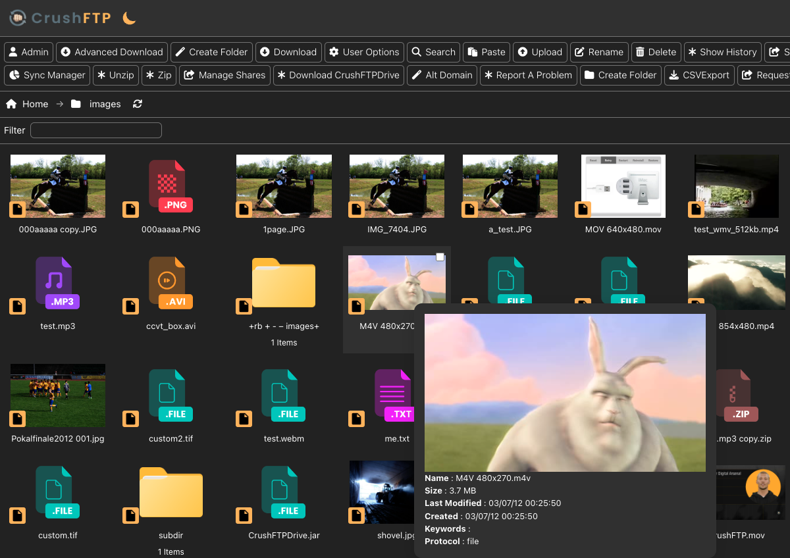Viewport: 790px width, 558px height.
Task: Click Create Folder button with pencil icon
Action: (x=212, y=52)
